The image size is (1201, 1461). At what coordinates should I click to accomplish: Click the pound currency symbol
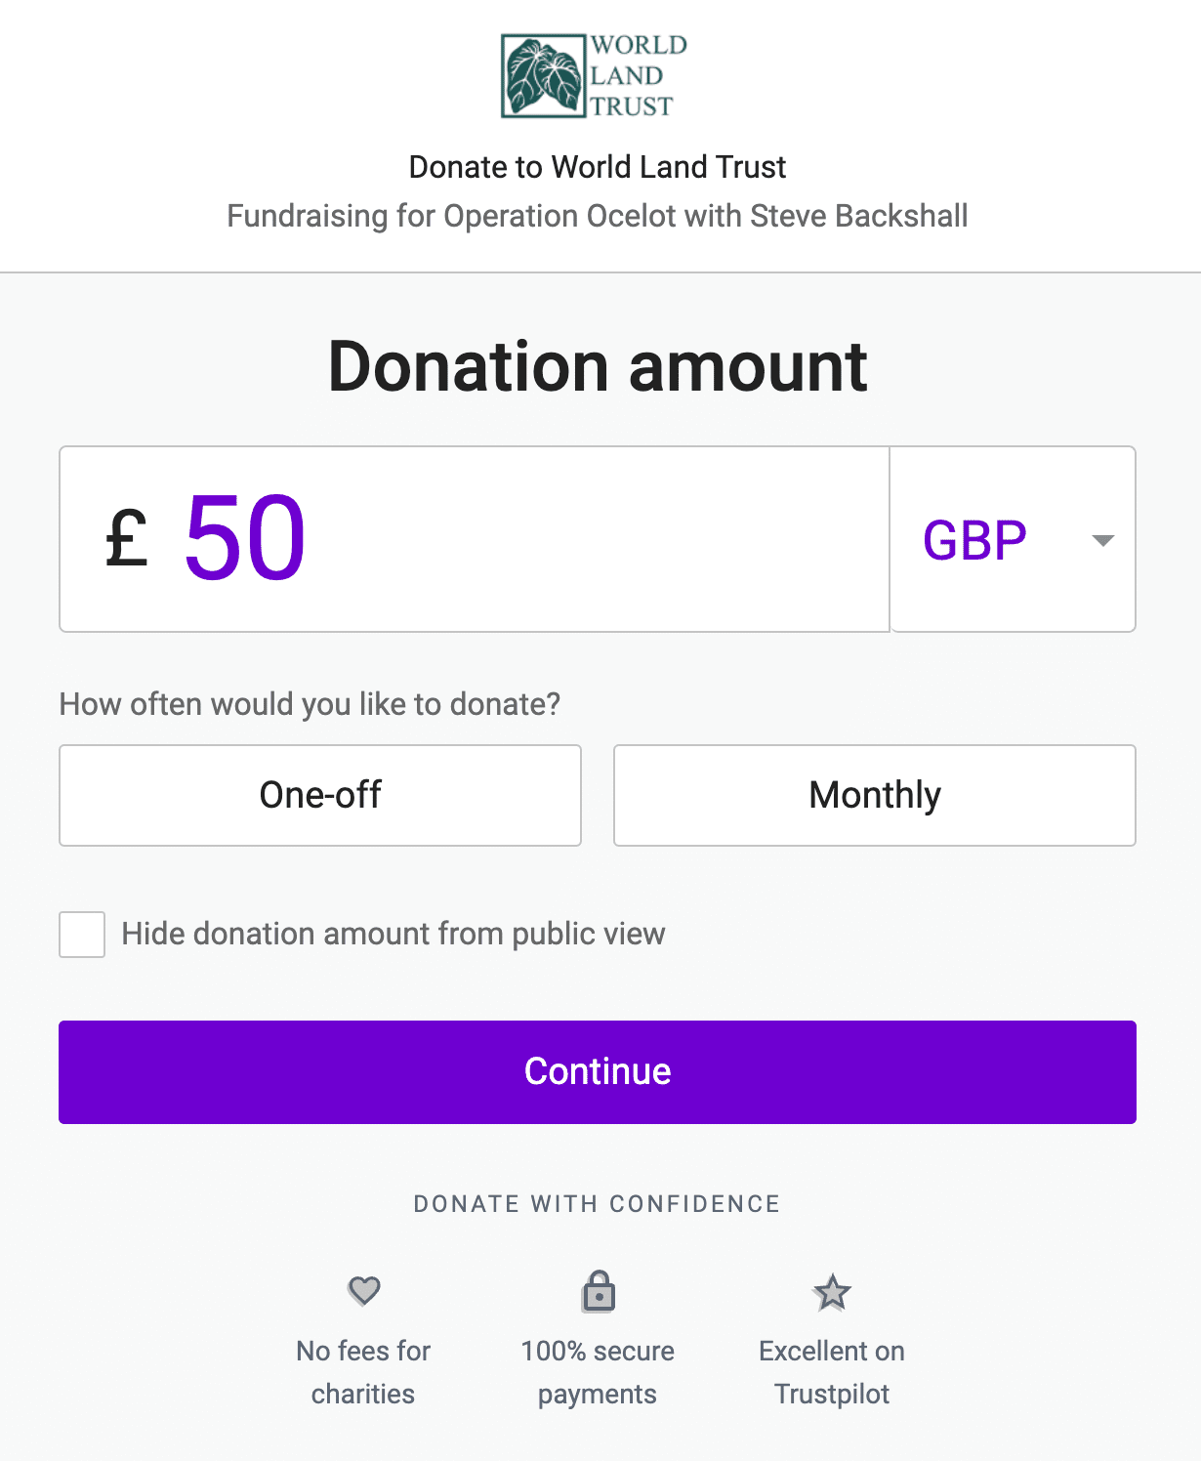tap(127, 538)
